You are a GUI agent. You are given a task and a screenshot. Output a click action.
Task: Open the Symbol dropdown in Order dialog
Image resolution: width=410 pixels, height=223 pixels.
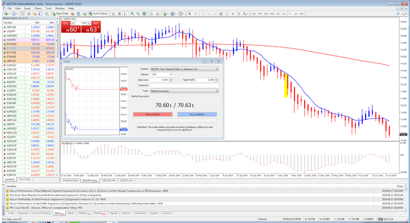tap(184, 69)
